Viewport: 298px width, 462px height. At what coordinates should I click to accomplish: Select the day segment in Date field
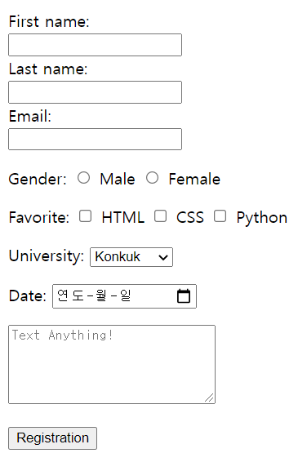(125, 295)
